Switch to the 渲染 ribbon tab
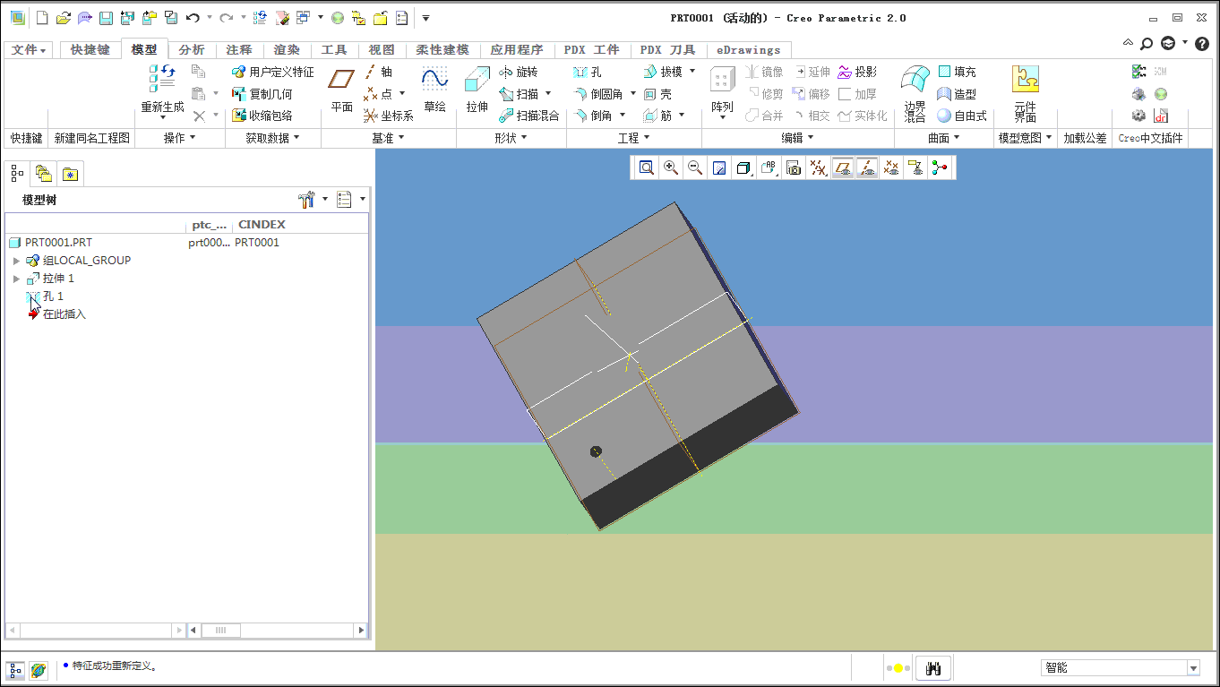This screenshot has height=687, width=1220. point(287,50)
